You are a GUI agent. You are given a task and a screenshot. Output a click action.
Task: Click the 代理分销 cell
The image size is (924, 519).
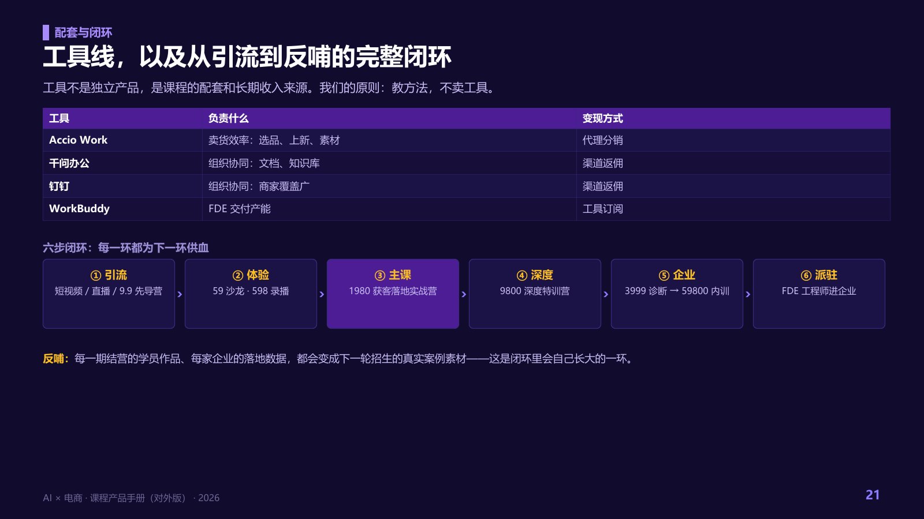tap(733, 140)
